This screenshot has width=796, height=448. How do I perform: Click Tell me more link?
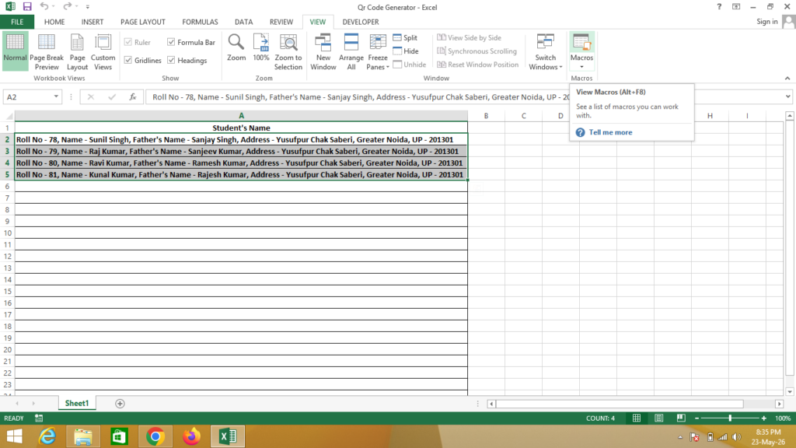click(x=610, y=132)
